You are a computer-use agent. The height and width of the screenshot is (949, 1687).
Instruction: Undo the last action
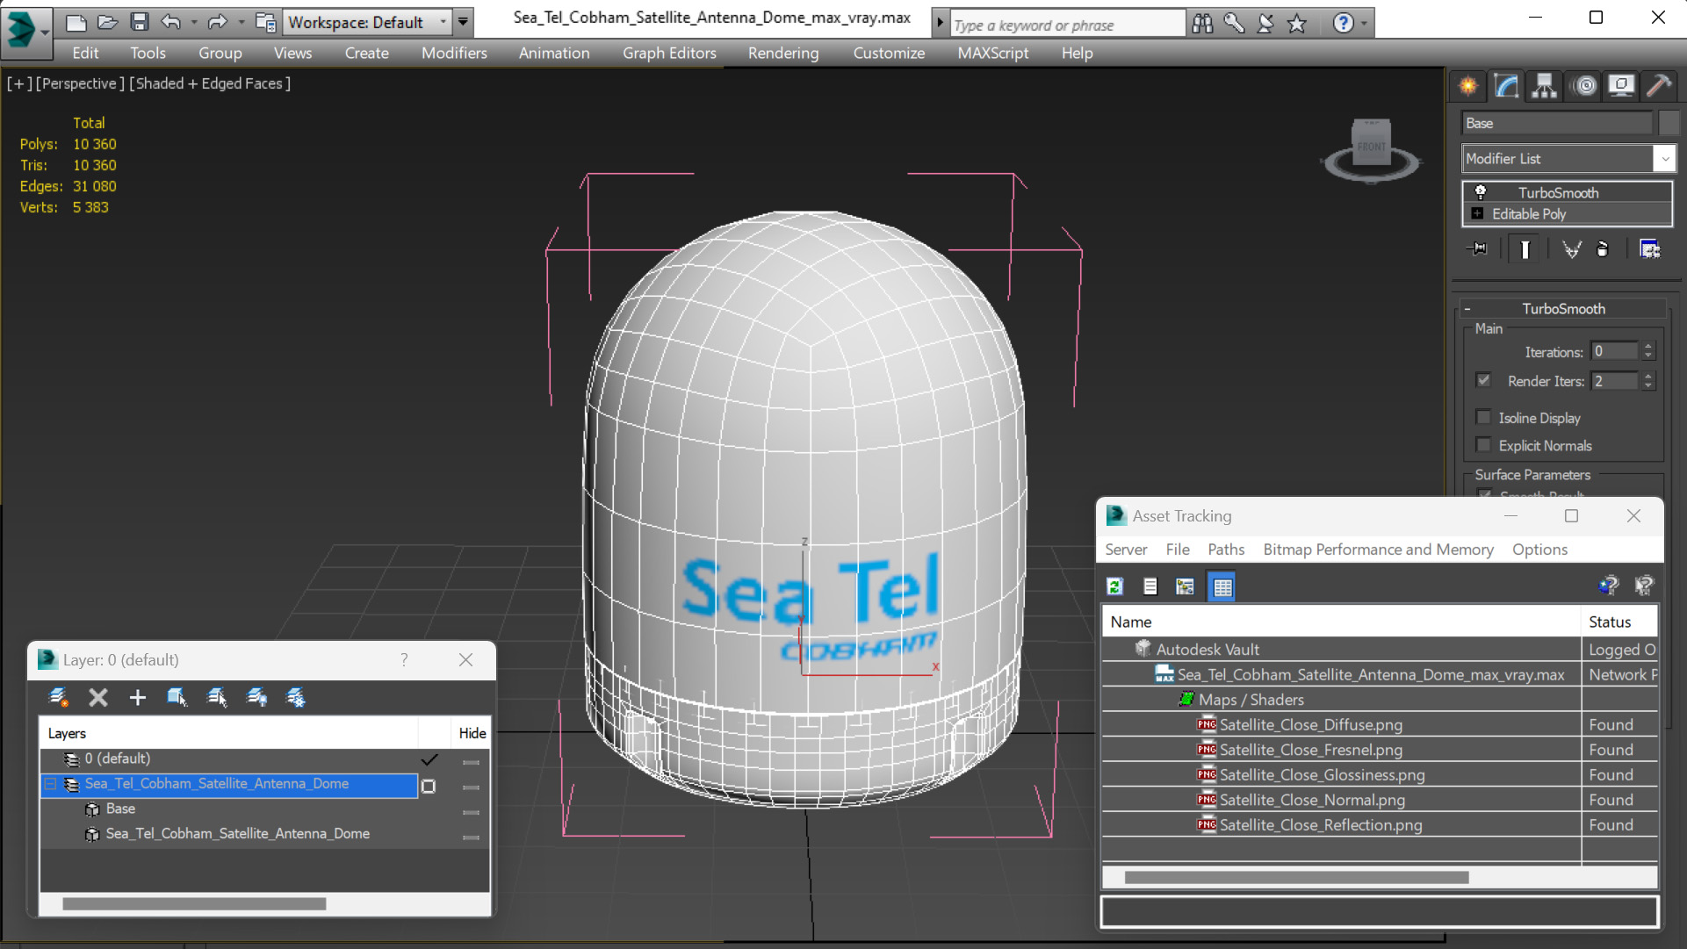click(170, 22)
